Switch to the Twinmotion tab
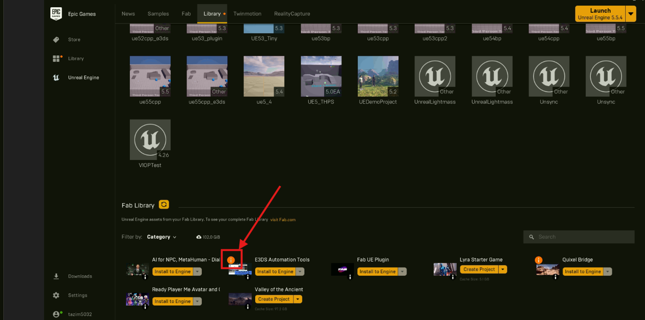Screen dimensions: 645x320 coord(247,14)
